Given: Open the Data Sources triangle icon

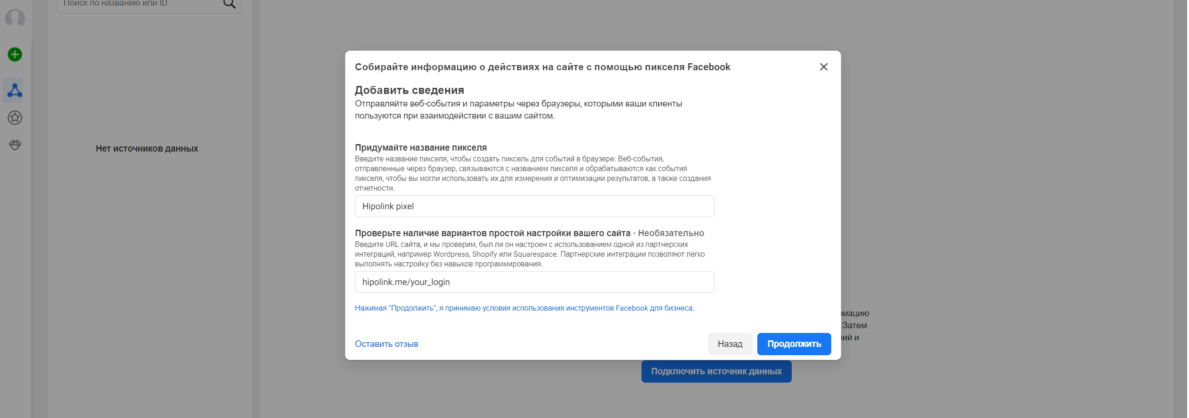Looking at the screenshot, I should coord(14,90).
